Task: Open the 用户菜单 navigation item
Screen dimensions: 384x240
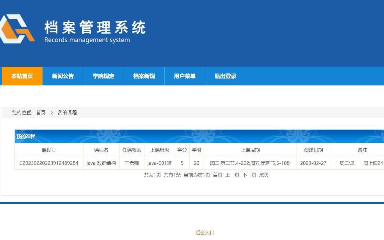Action: [x=184, y=76]
